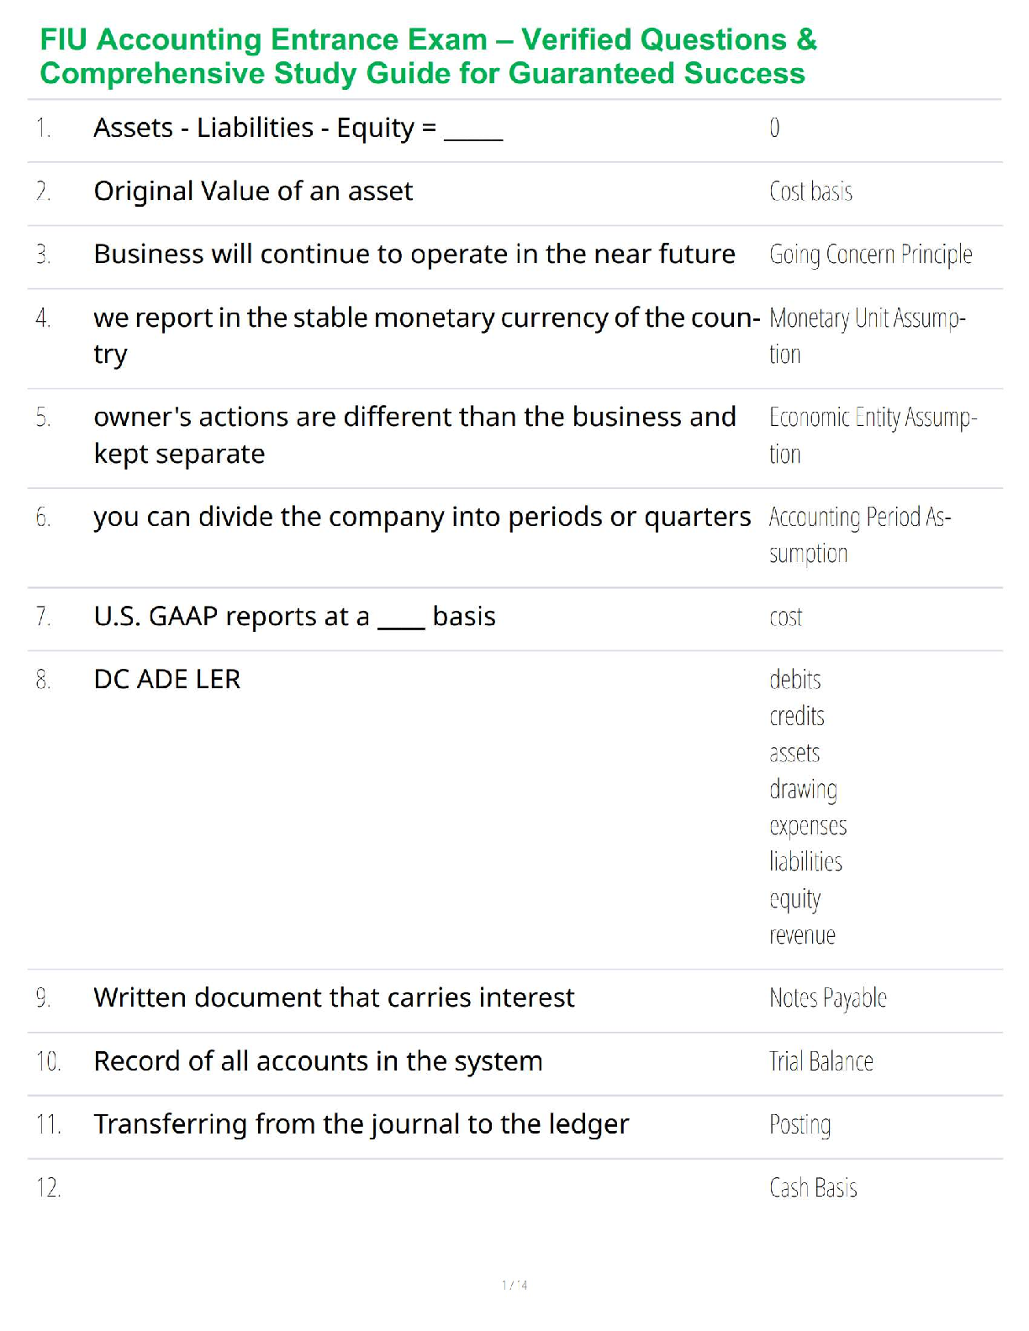Viewport: 1029px width, 1331px height.
Task: Click the word 'liabilities' in answer list
Action: (805, 862)
